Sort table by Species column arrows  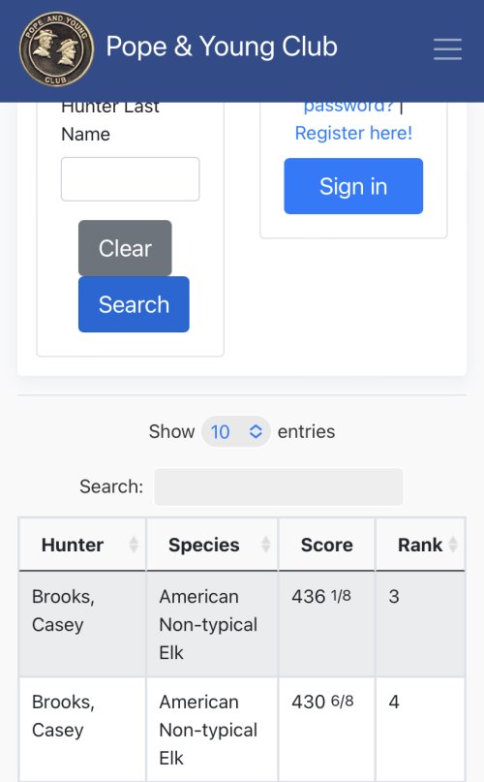coord(265,545)
